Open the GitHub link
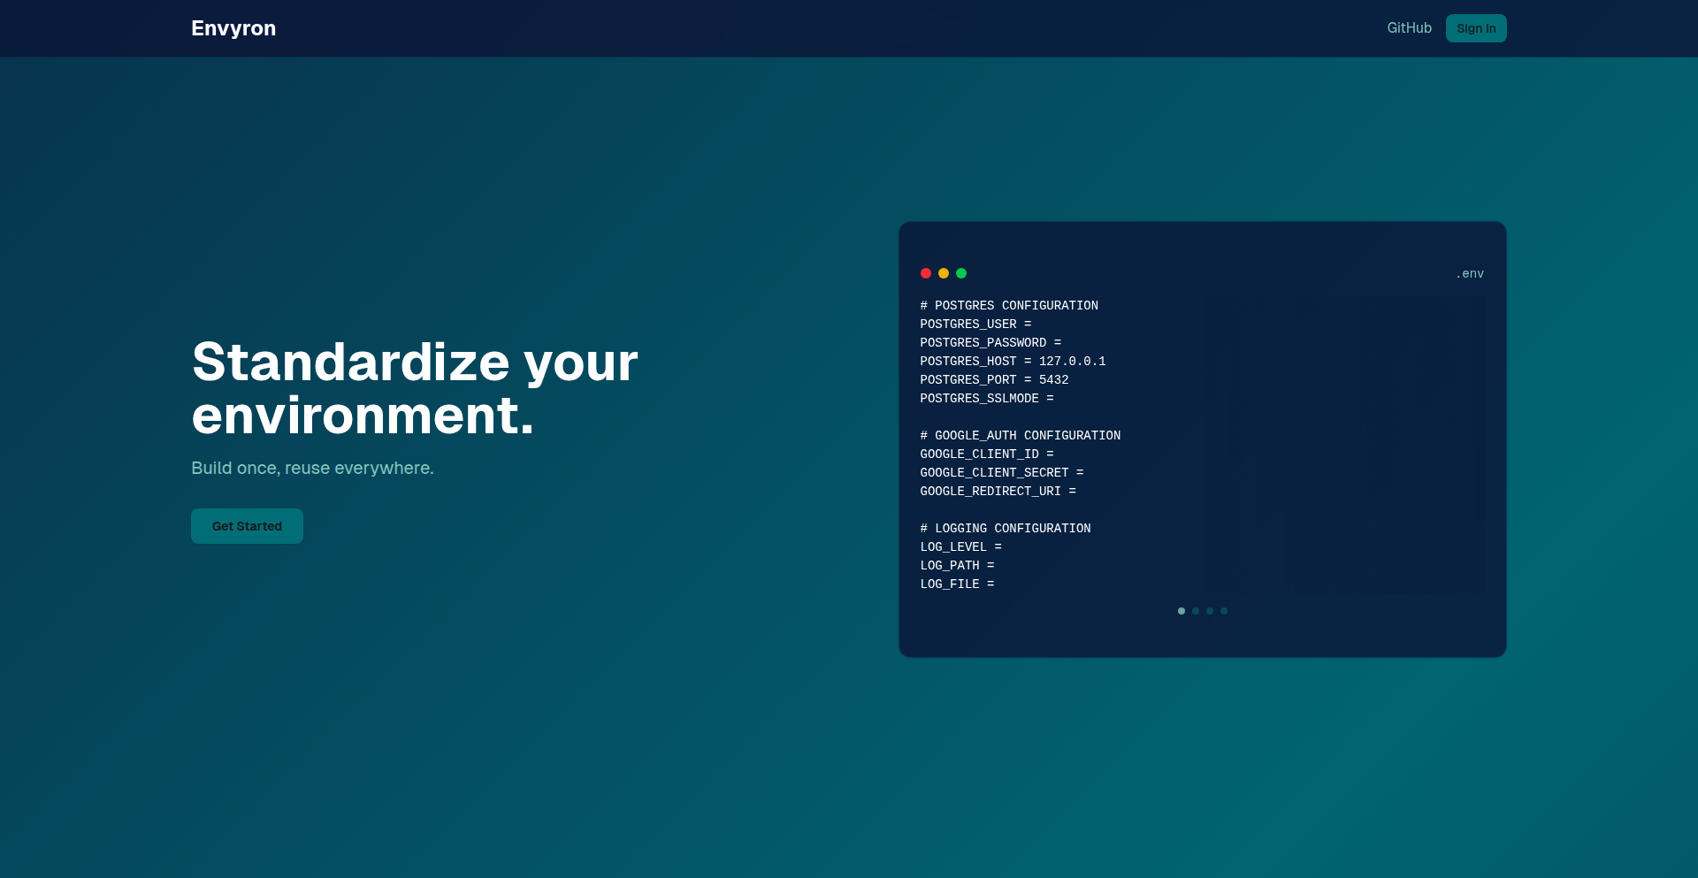Viewport: 1698px width, 878px height. 1409,28
